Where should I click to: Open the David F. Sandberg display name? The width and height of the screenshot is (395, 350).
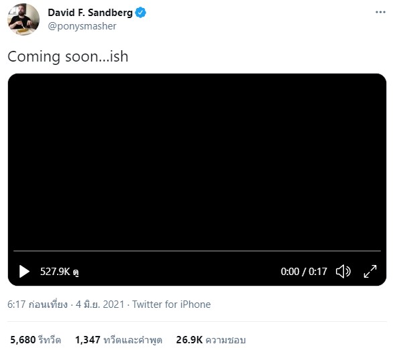90,13
